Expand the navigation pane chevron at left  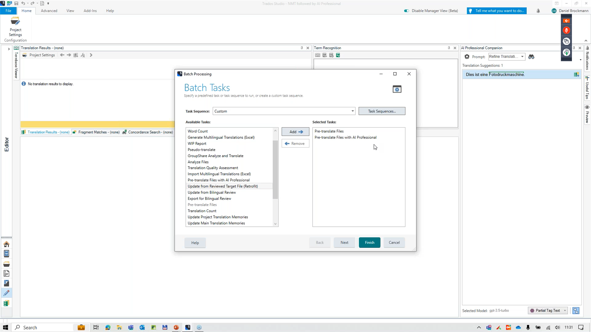pos(9,49)
